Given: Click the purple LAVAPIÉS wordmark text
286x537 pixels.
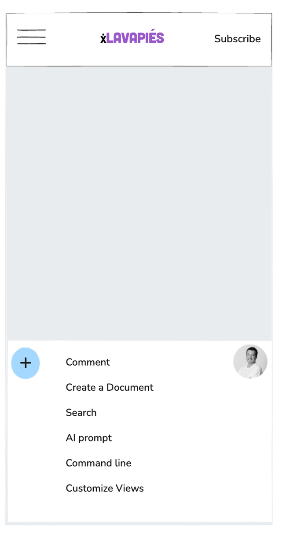Looking at the screenshot, I should (135, 38).
